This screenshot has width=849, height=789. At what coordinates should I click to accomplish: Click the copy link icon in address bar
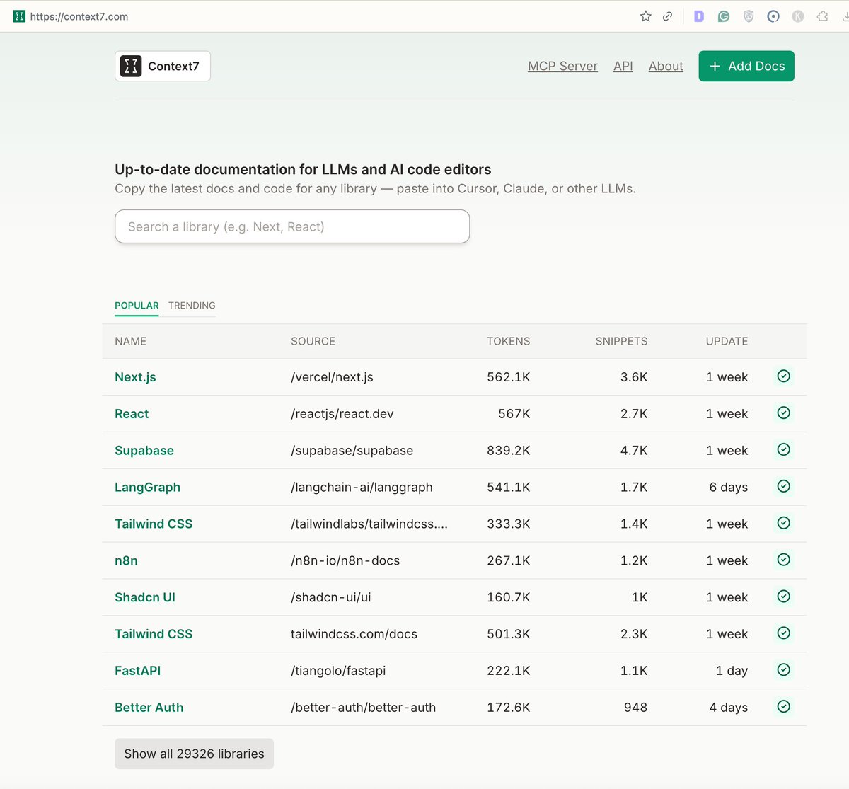(x=667, y=16)
